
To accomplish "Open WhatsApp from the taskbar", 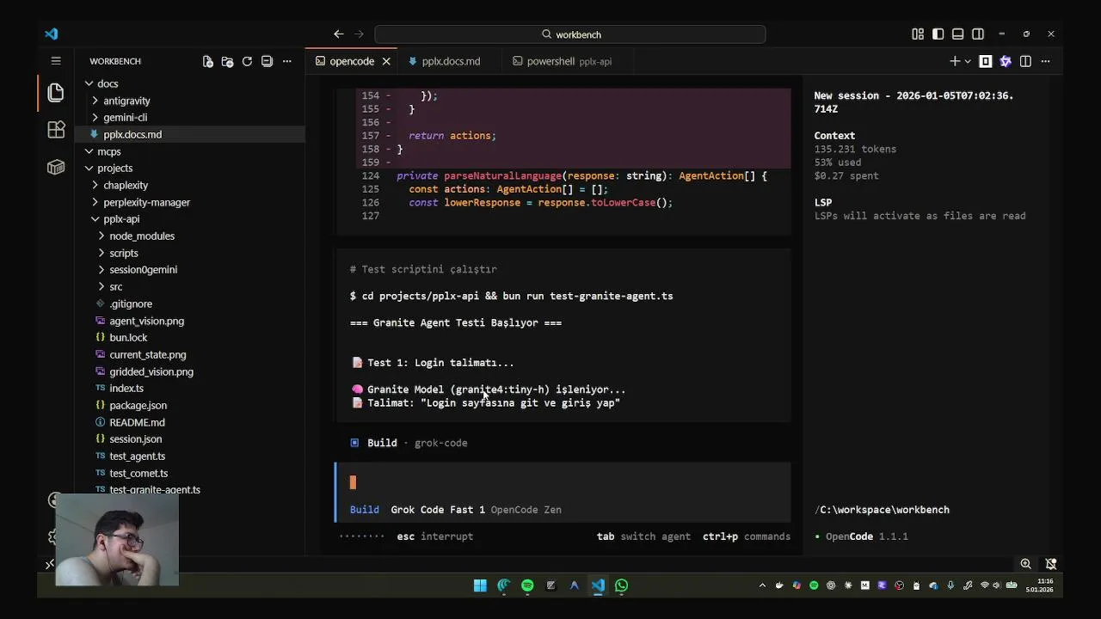I will 621,585.
